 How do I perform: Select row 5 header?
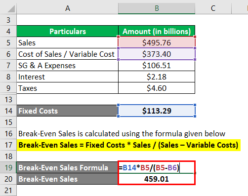[8, 42]
